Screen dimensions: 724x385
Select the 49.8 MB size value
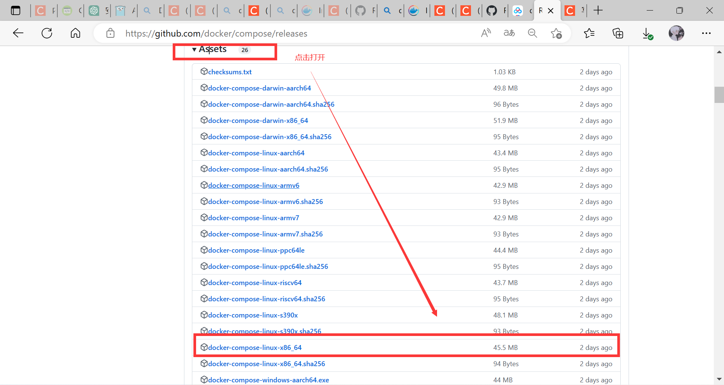click(x=505, y=88)
